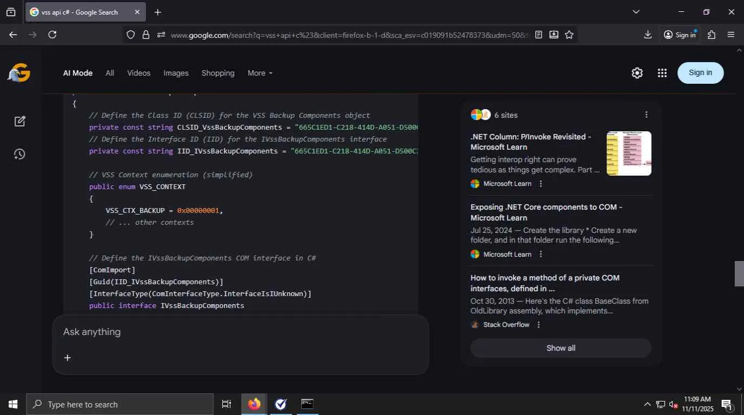744x415 pixels.
Task: Open Windows Task View
Action: 227,404
